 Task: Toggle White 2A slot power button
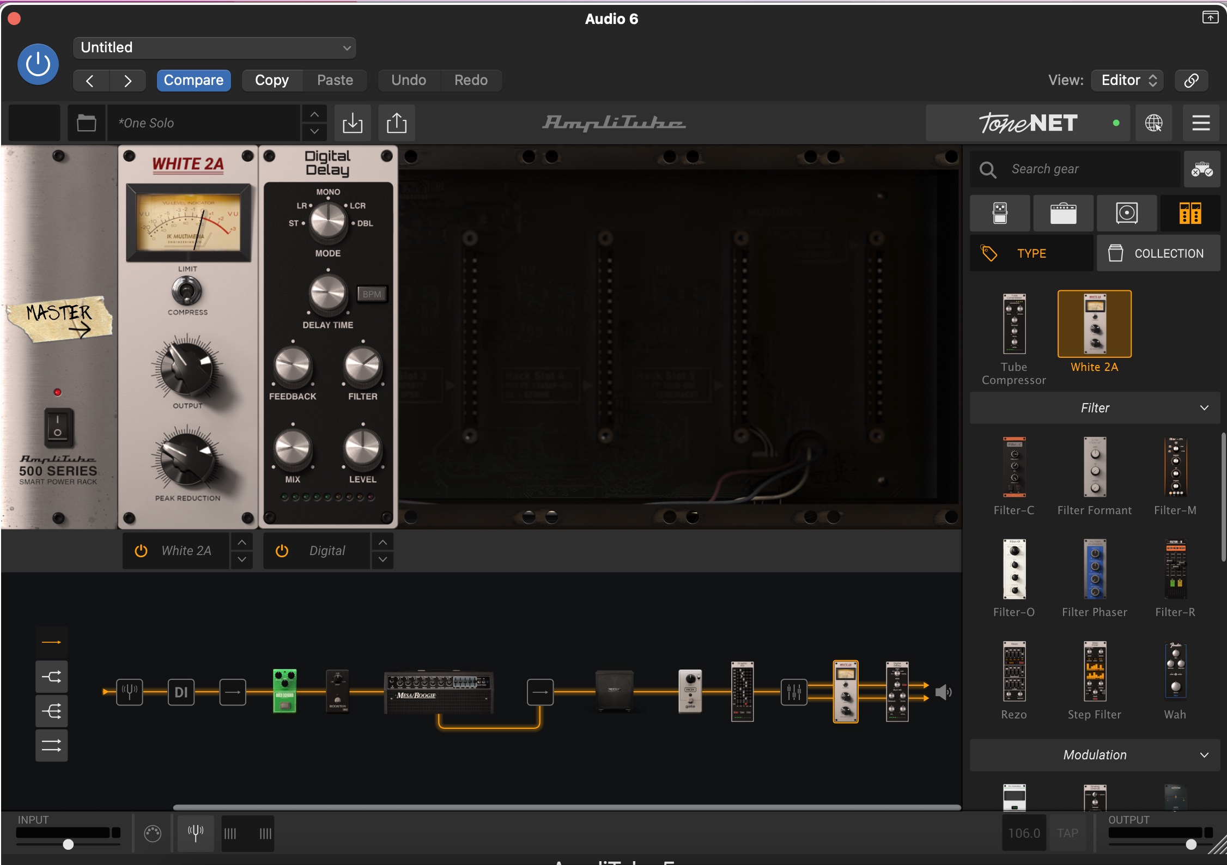point(141,551)
